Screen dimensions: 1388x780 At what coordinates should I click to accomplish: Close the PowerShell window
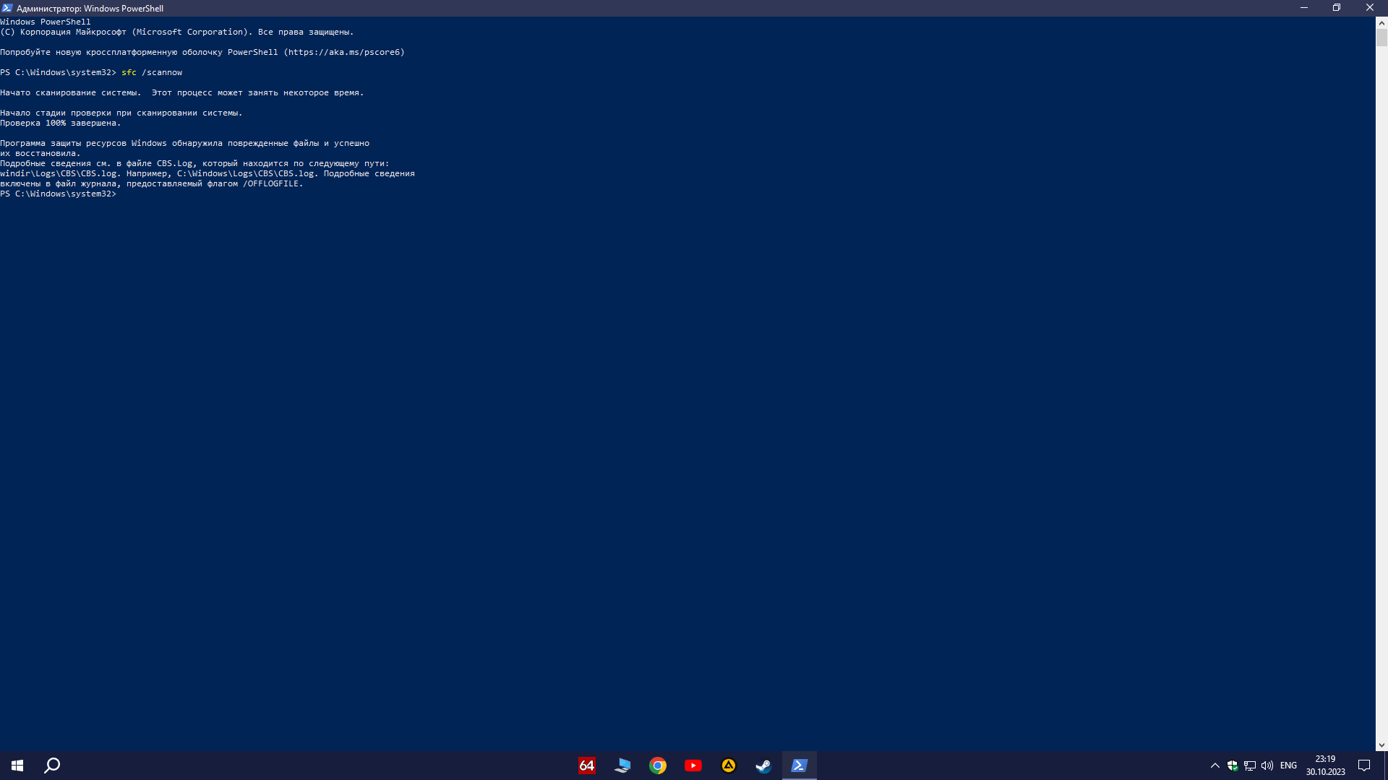coord(1370,8)
